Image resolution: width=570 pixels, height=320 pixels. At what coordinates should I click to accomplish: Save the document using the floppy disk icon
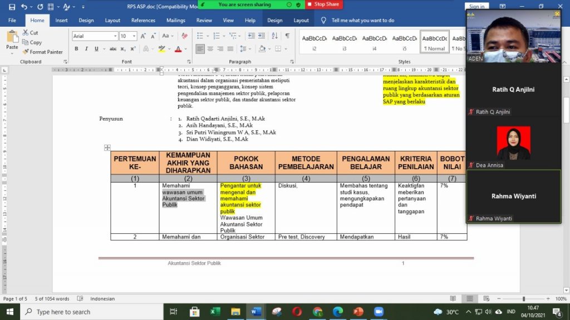tap(12, 7)
